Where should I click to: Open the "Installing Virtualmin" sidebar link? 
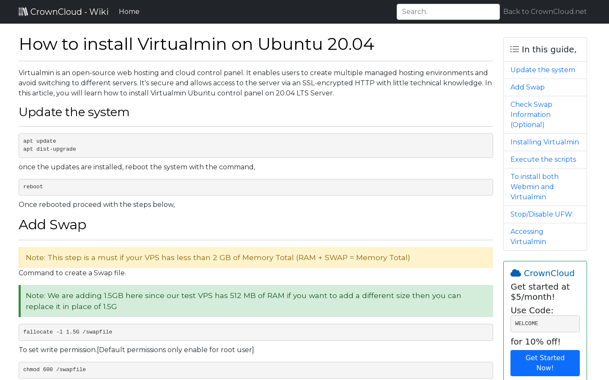(545, 142)
